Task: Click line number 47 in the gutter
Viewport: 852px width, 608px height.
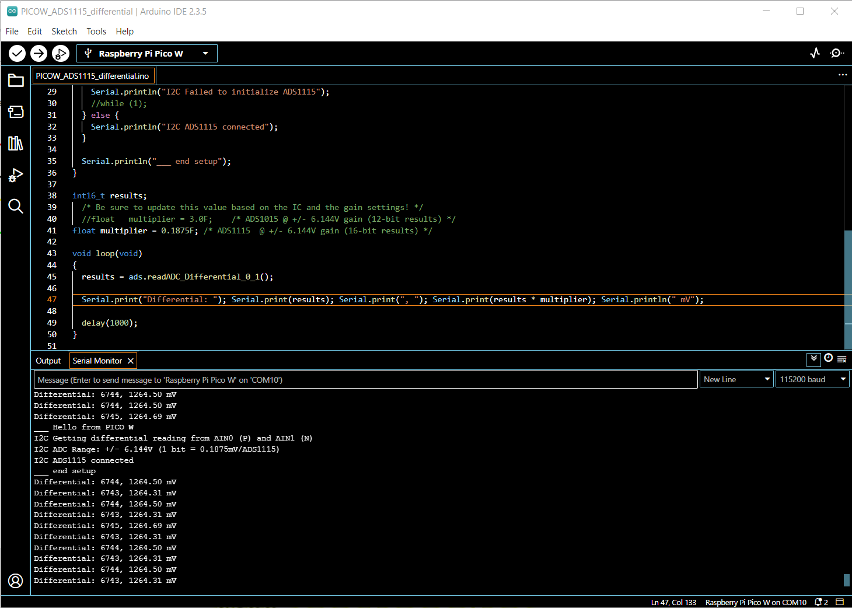Action: 52,299
